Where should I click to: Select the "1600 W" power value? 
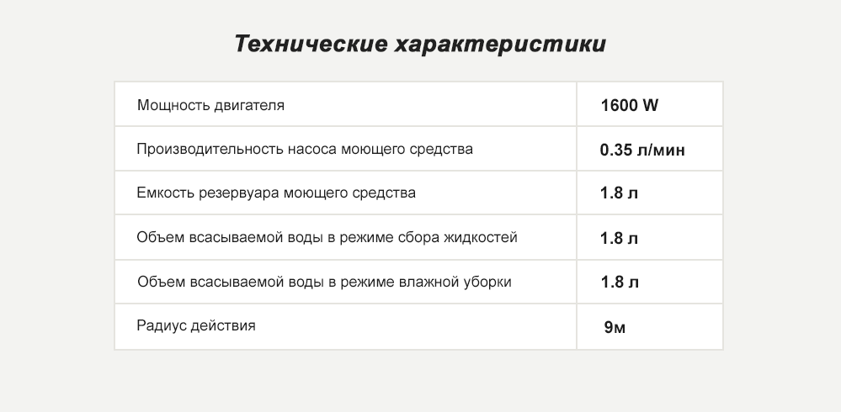[x=630, y=106]
